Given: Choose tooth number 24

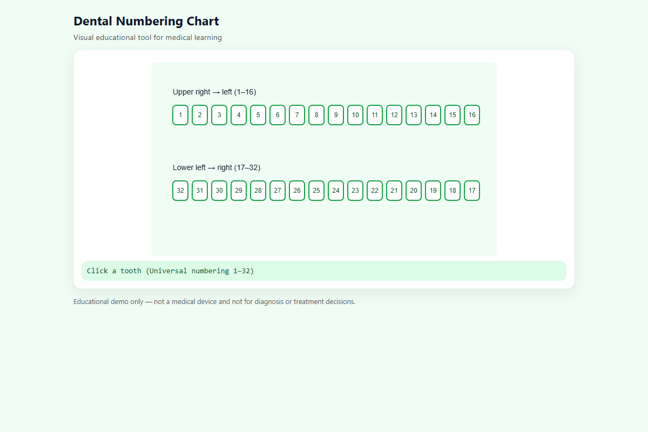Looking at the screenshot, I should tap(336, 191).
